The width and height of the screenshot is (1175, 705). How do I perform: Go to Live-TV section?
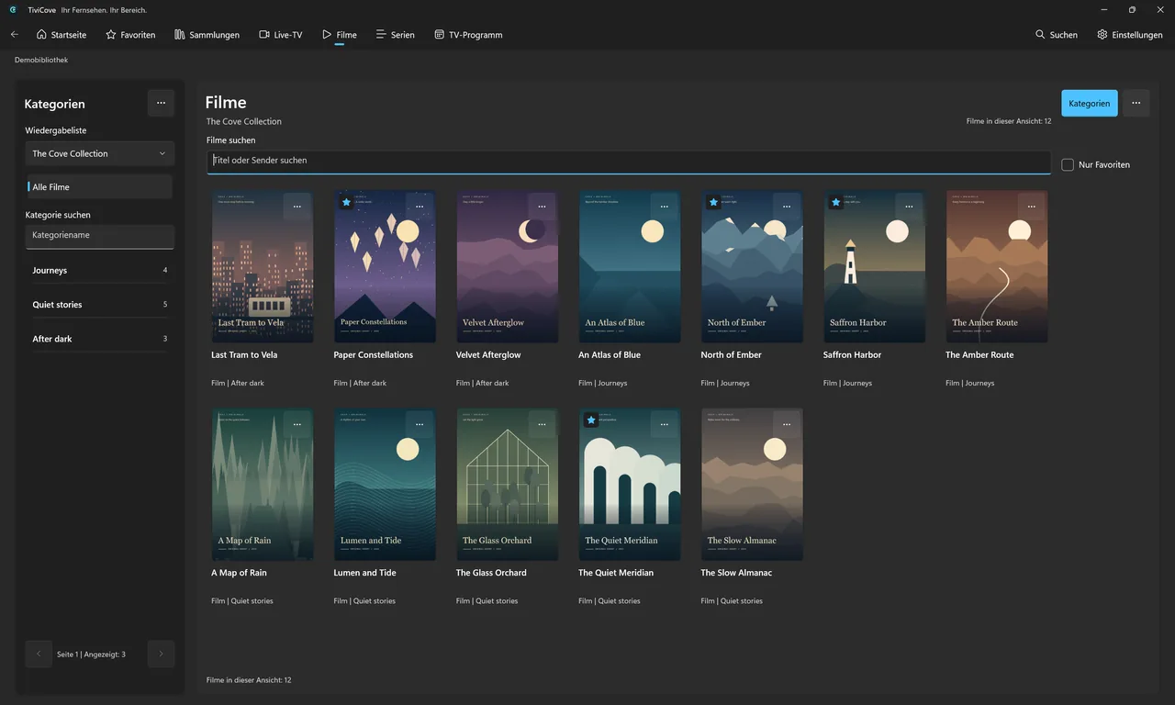pos(280,35)
